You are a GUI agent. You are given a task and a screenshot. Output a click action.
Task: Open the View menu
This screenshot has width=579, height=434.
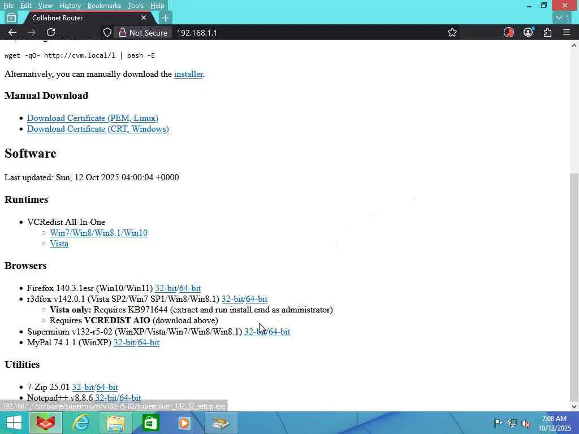click(45, 6)
